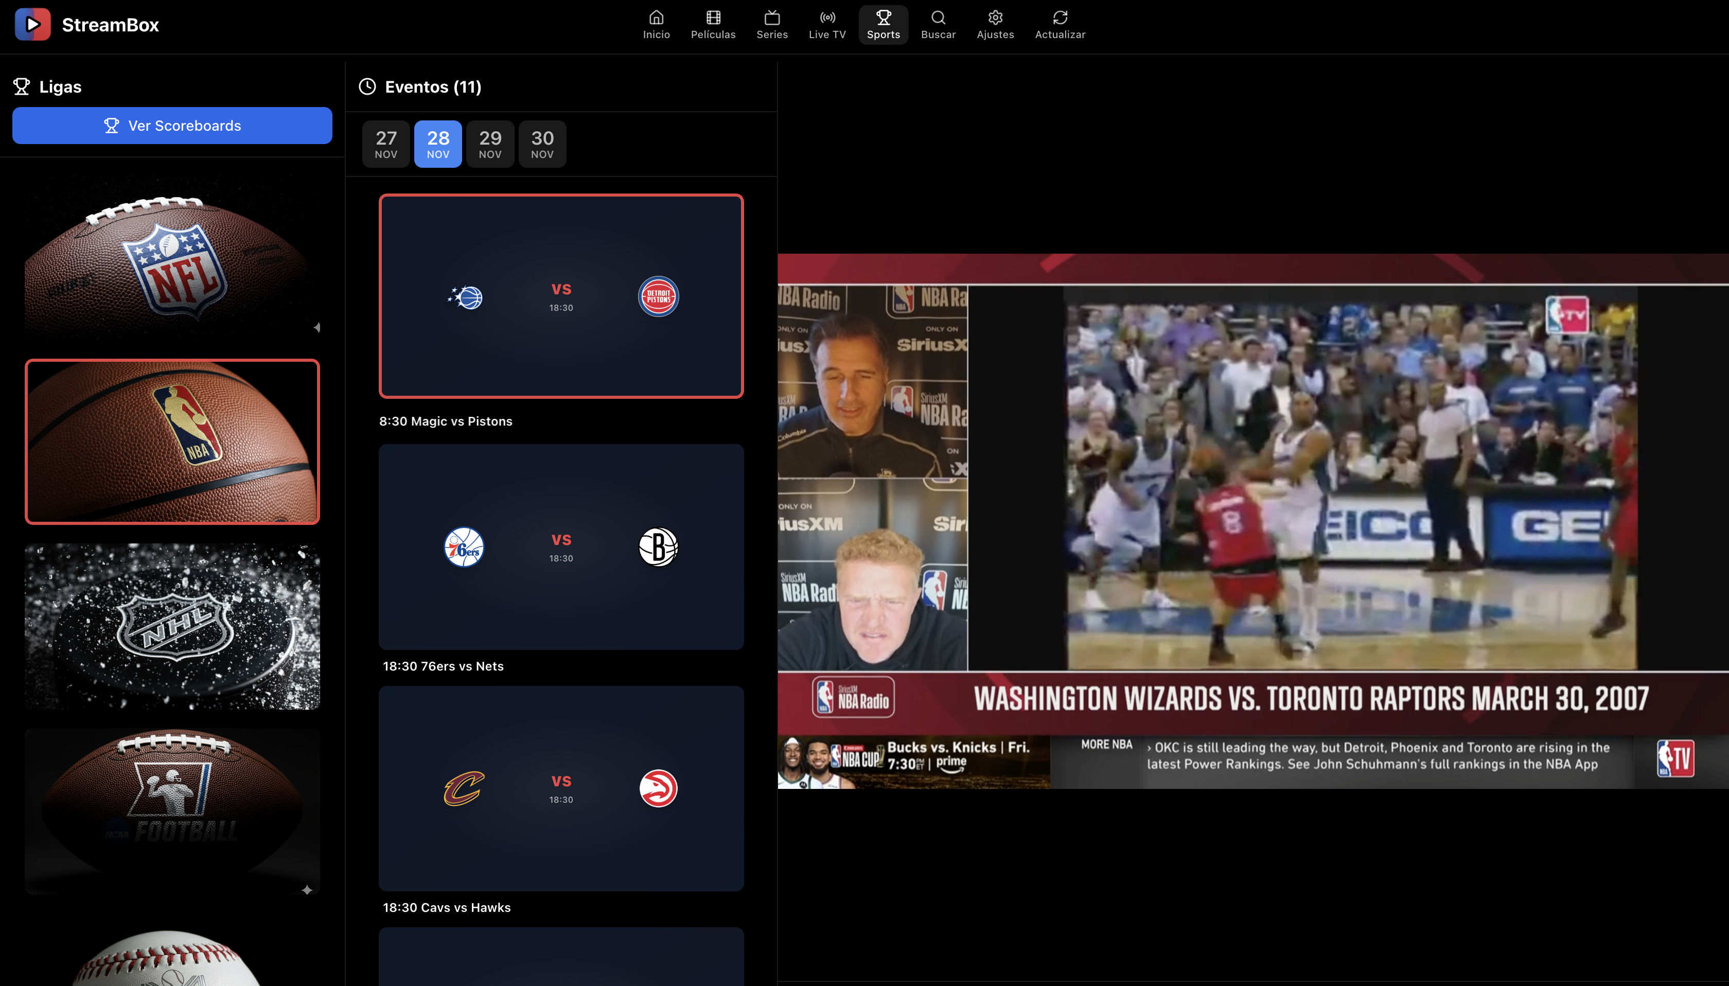Select the 30 NOV date
1729x986 pixels.
[x=541, y=143]
